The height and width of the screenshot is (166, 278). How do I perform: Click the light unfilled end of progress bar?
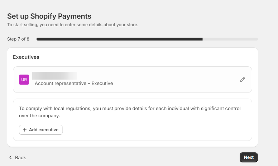coord(230,39)
